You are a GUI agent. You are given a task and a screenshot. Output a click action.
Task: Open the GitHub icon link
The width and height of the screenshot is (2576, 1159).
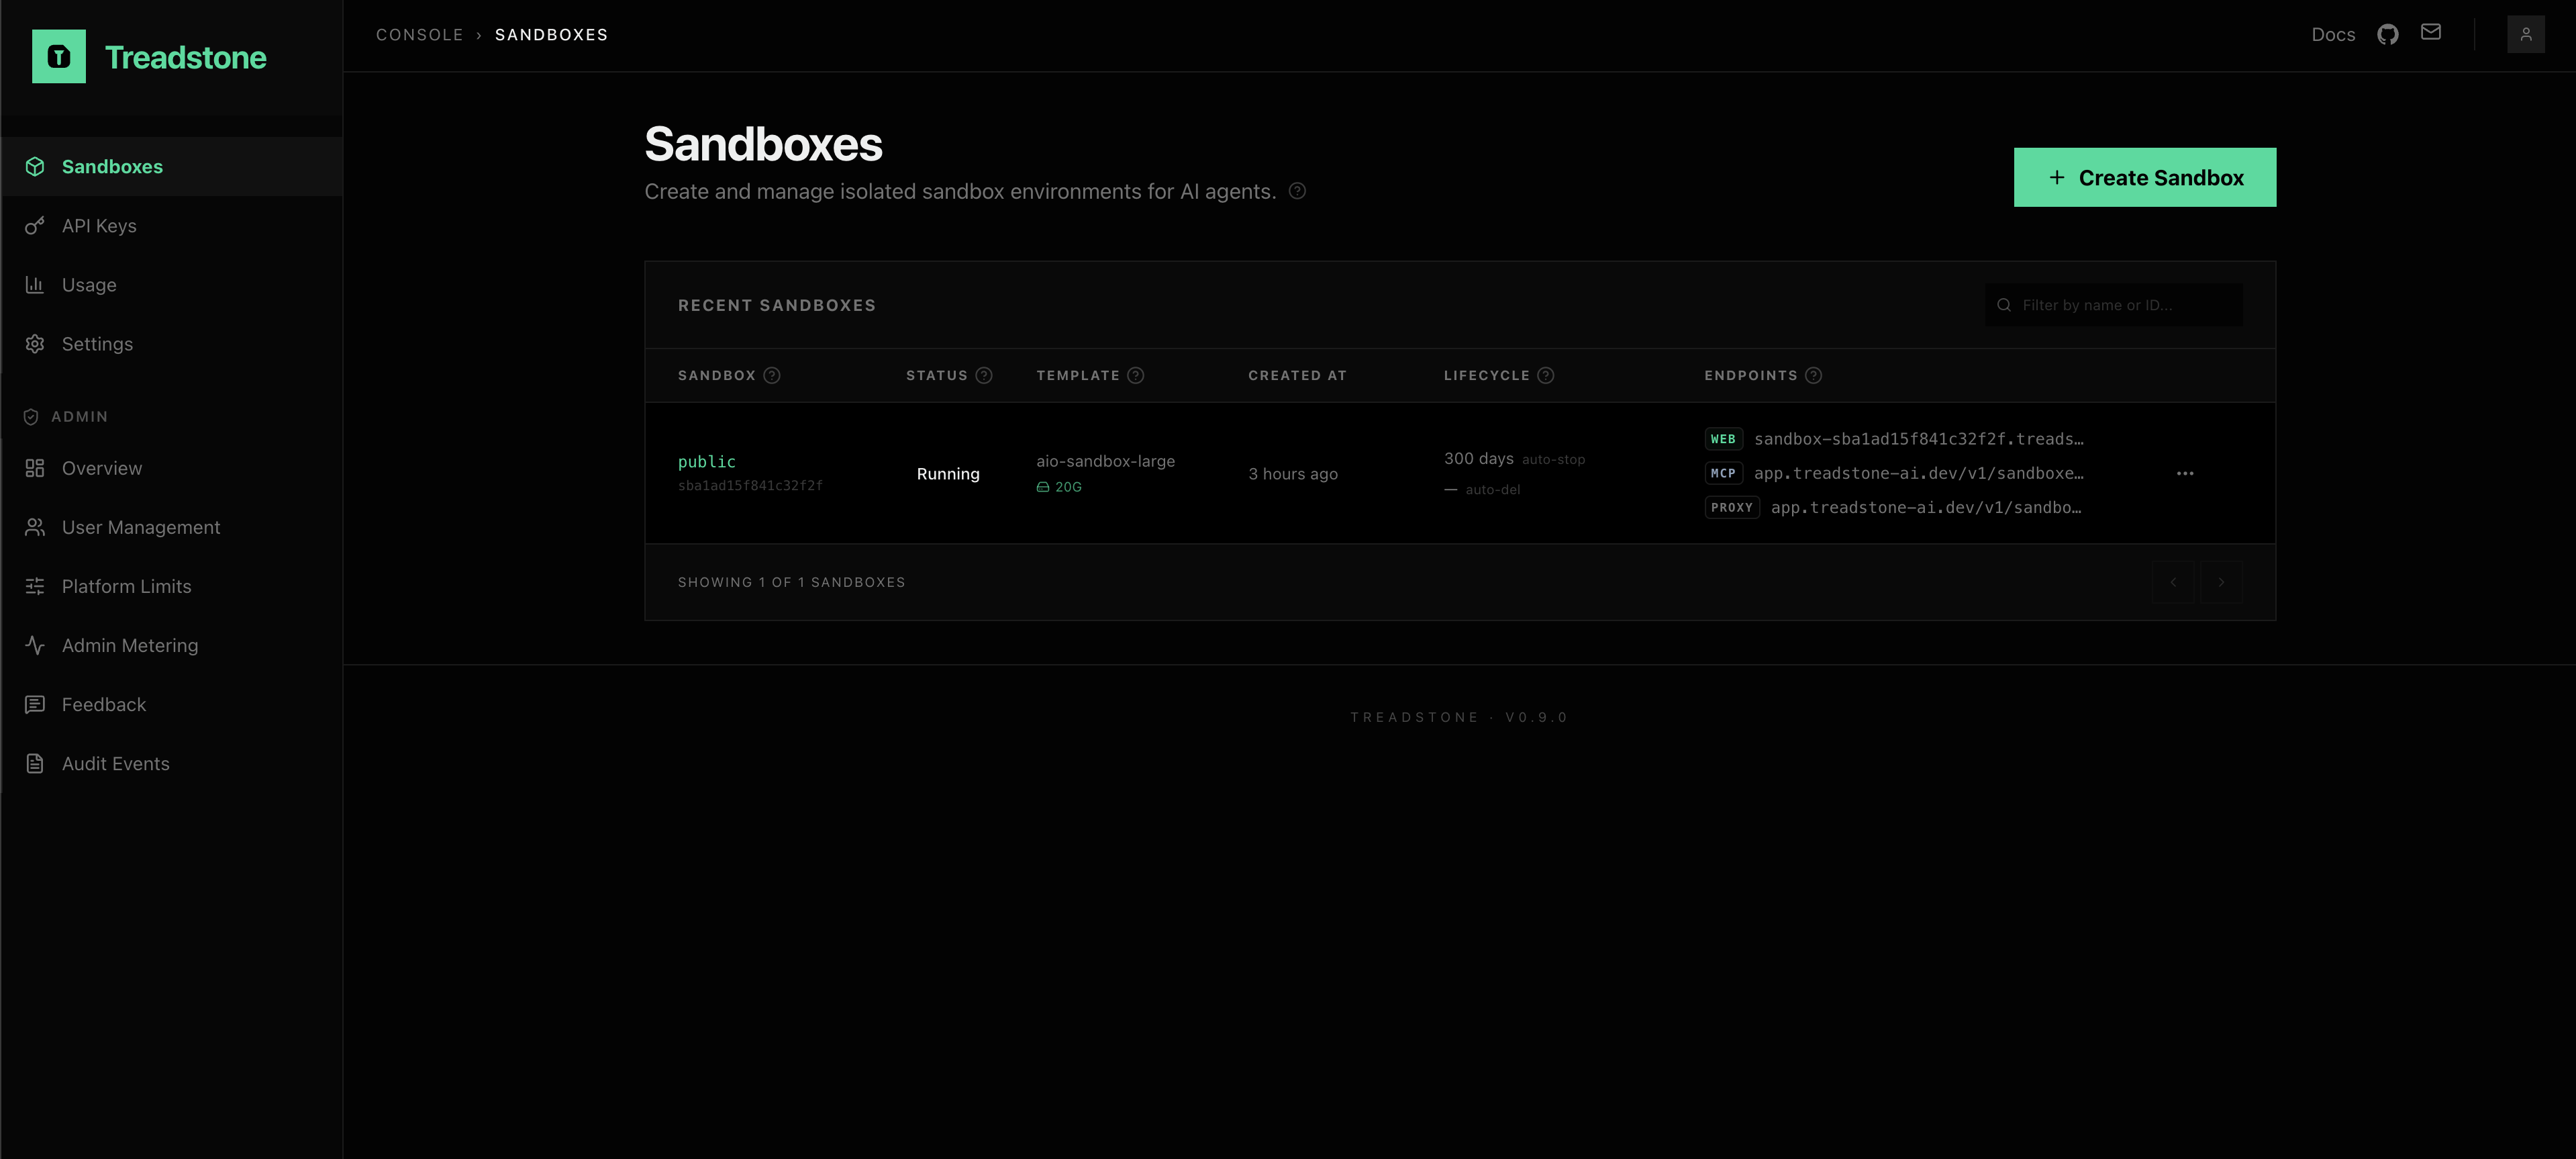(2387, 35)
